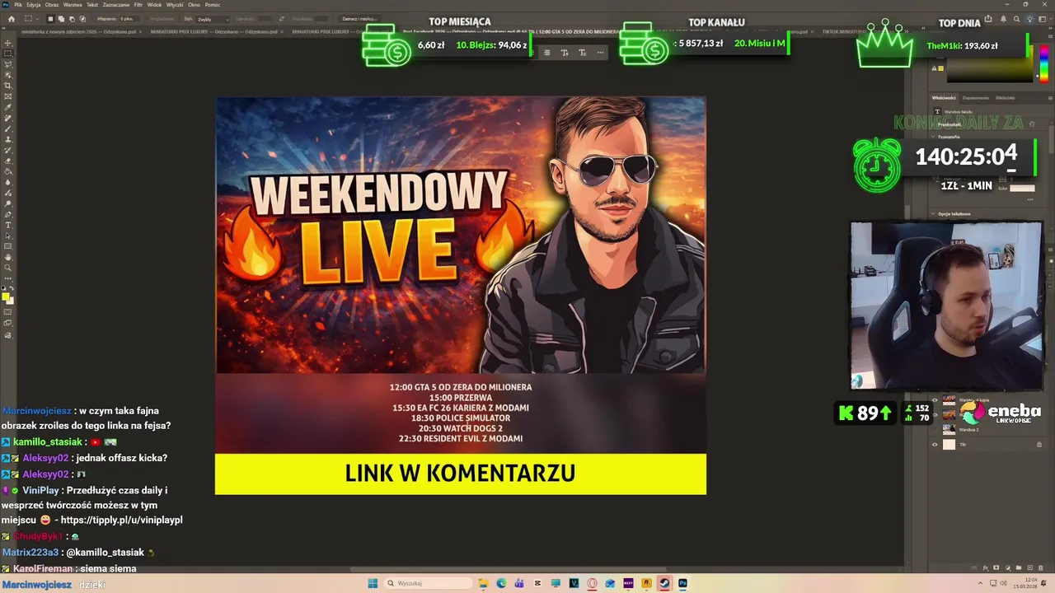Enable New selection mode in options bar
The image size is (1055, 593).
(x=50, y=19)
